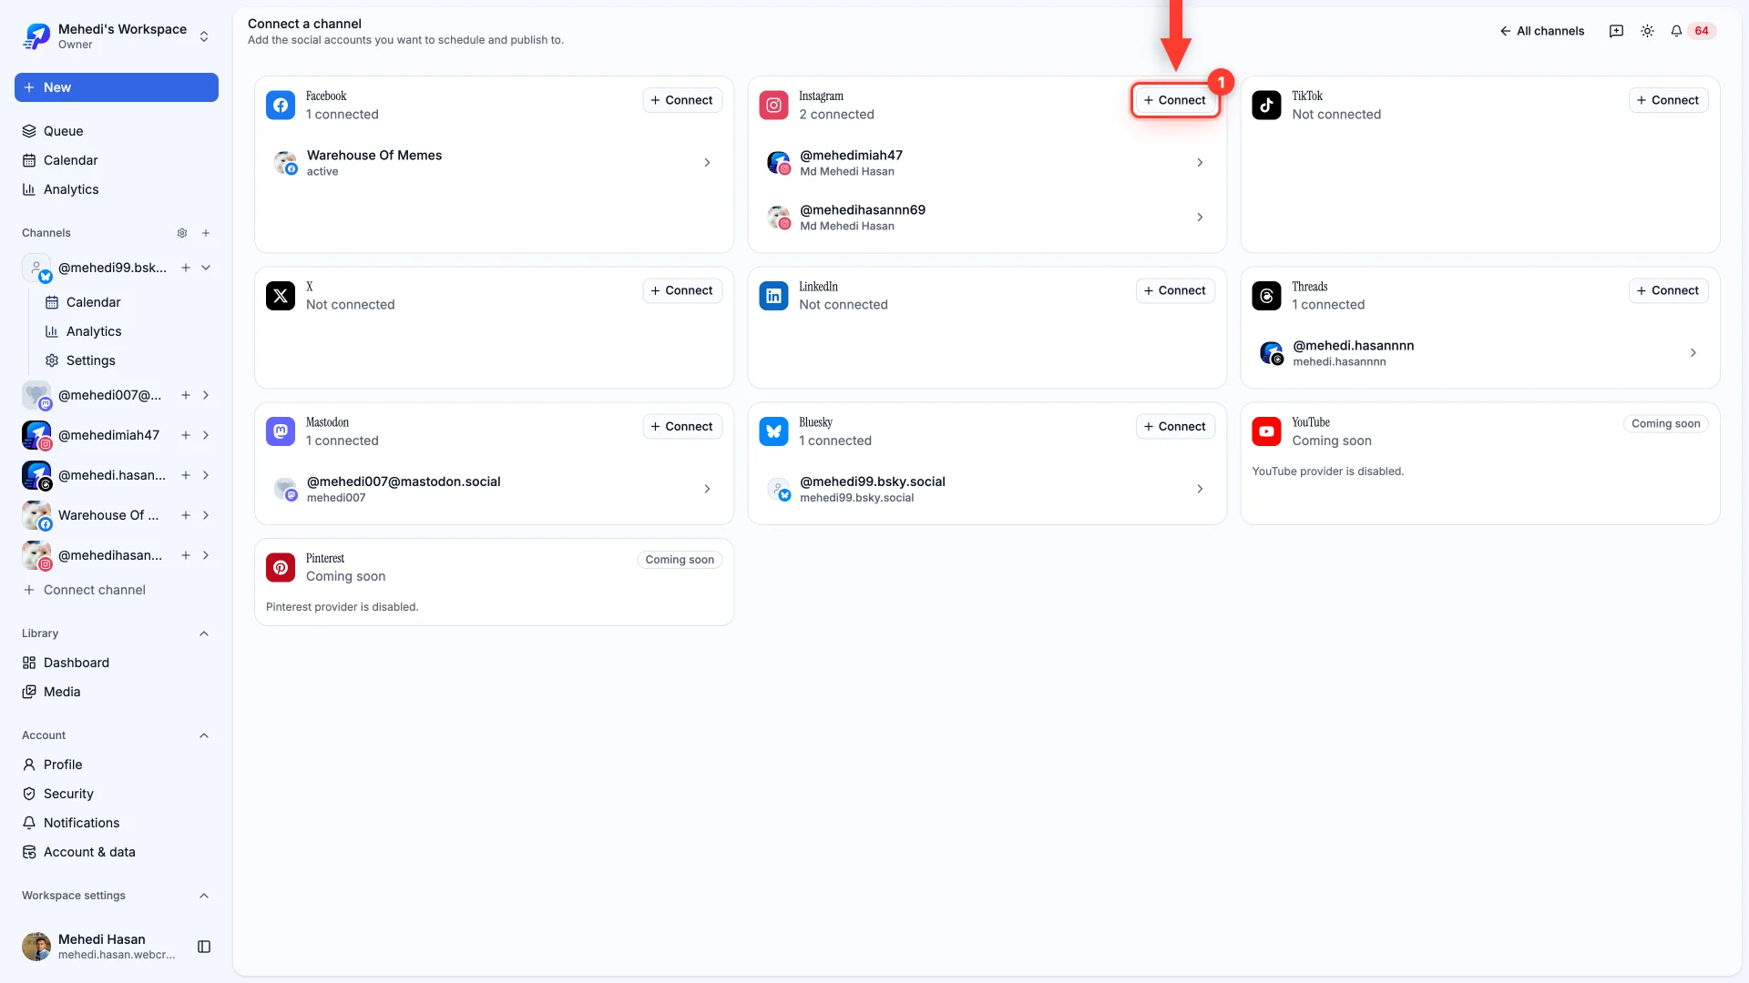Open top-level Calendar in the sidebar
This screenshot has height=983, width=1749.
(117, 160)
